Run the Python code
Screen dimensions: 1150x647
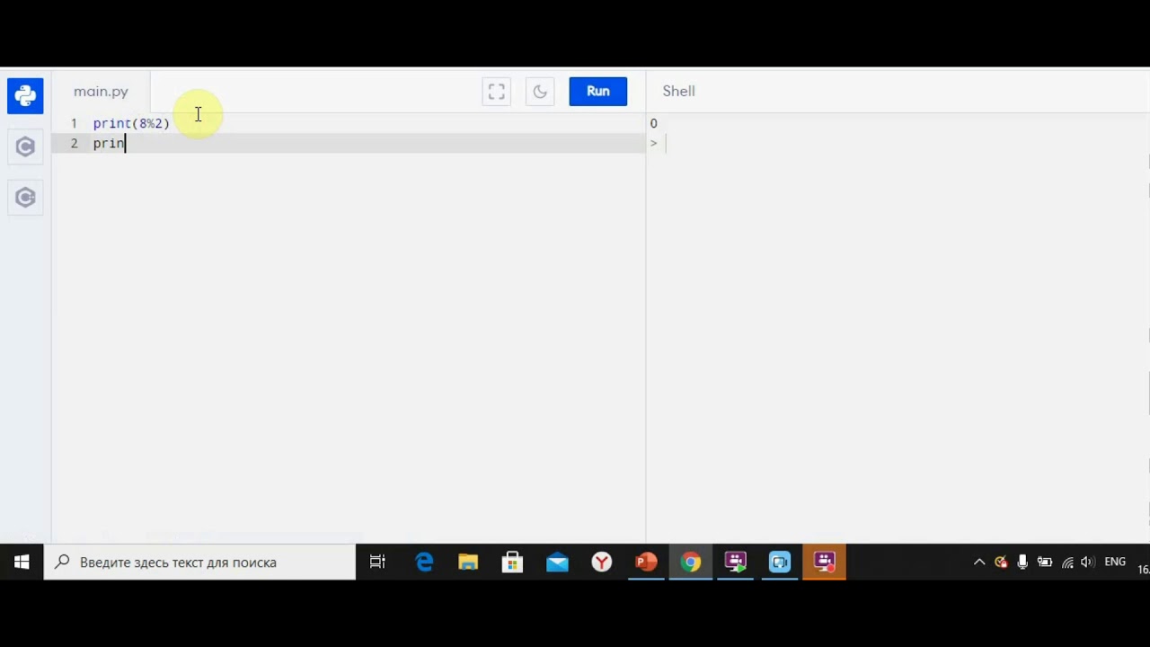pyautogui.click(x=598, y=92)
